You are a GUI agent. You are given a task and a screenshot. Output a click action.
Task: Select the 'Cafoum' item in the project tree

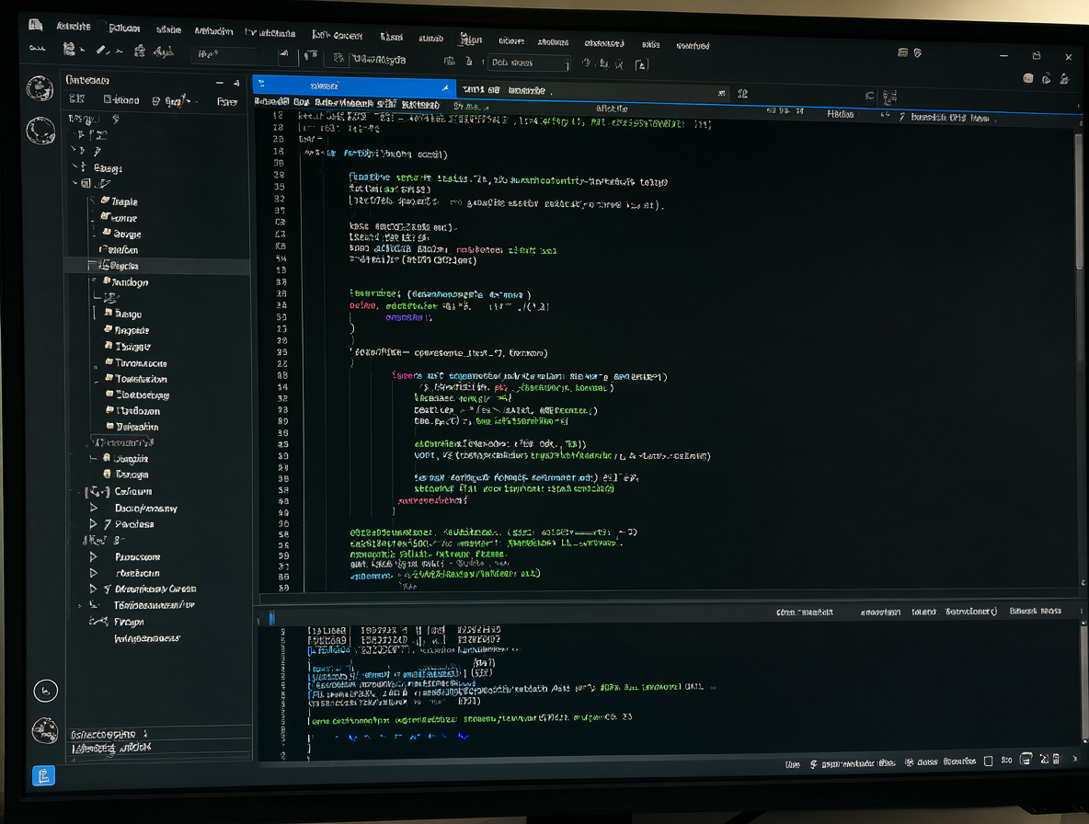[133, 491]
